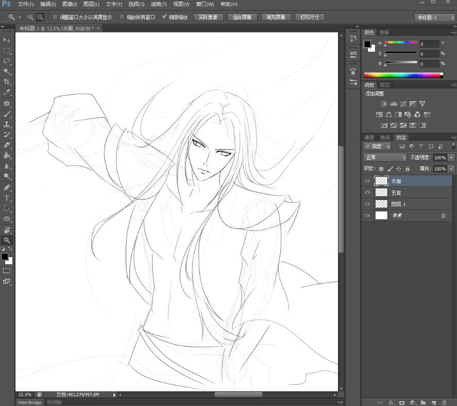Select the Path Selection tool
This screenshot has height=406, width=457.
(7, 208)
